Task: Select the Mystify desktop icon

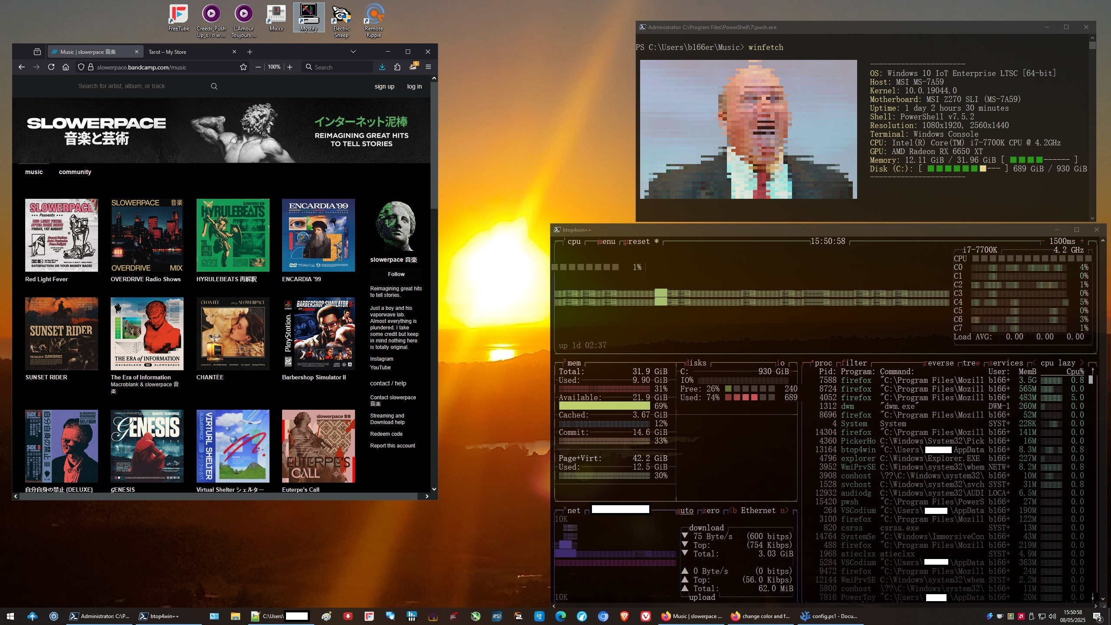Action: pyautogui.click(x=309, y=18)
